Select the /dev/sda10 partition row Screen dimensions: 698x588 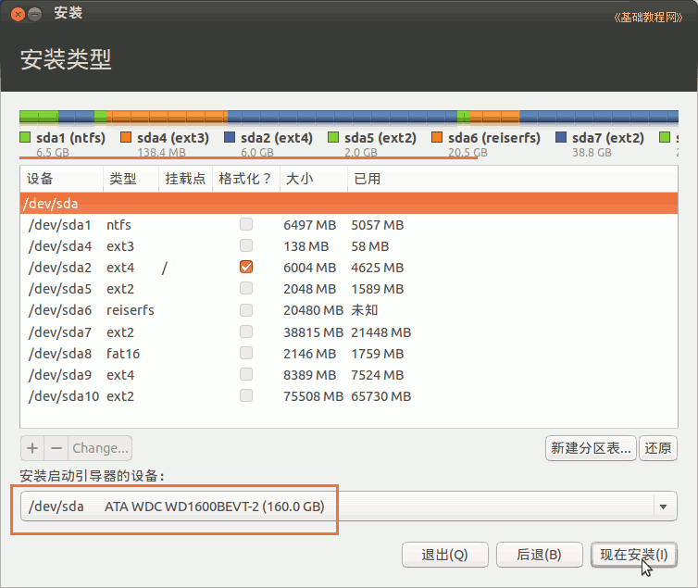349,396
